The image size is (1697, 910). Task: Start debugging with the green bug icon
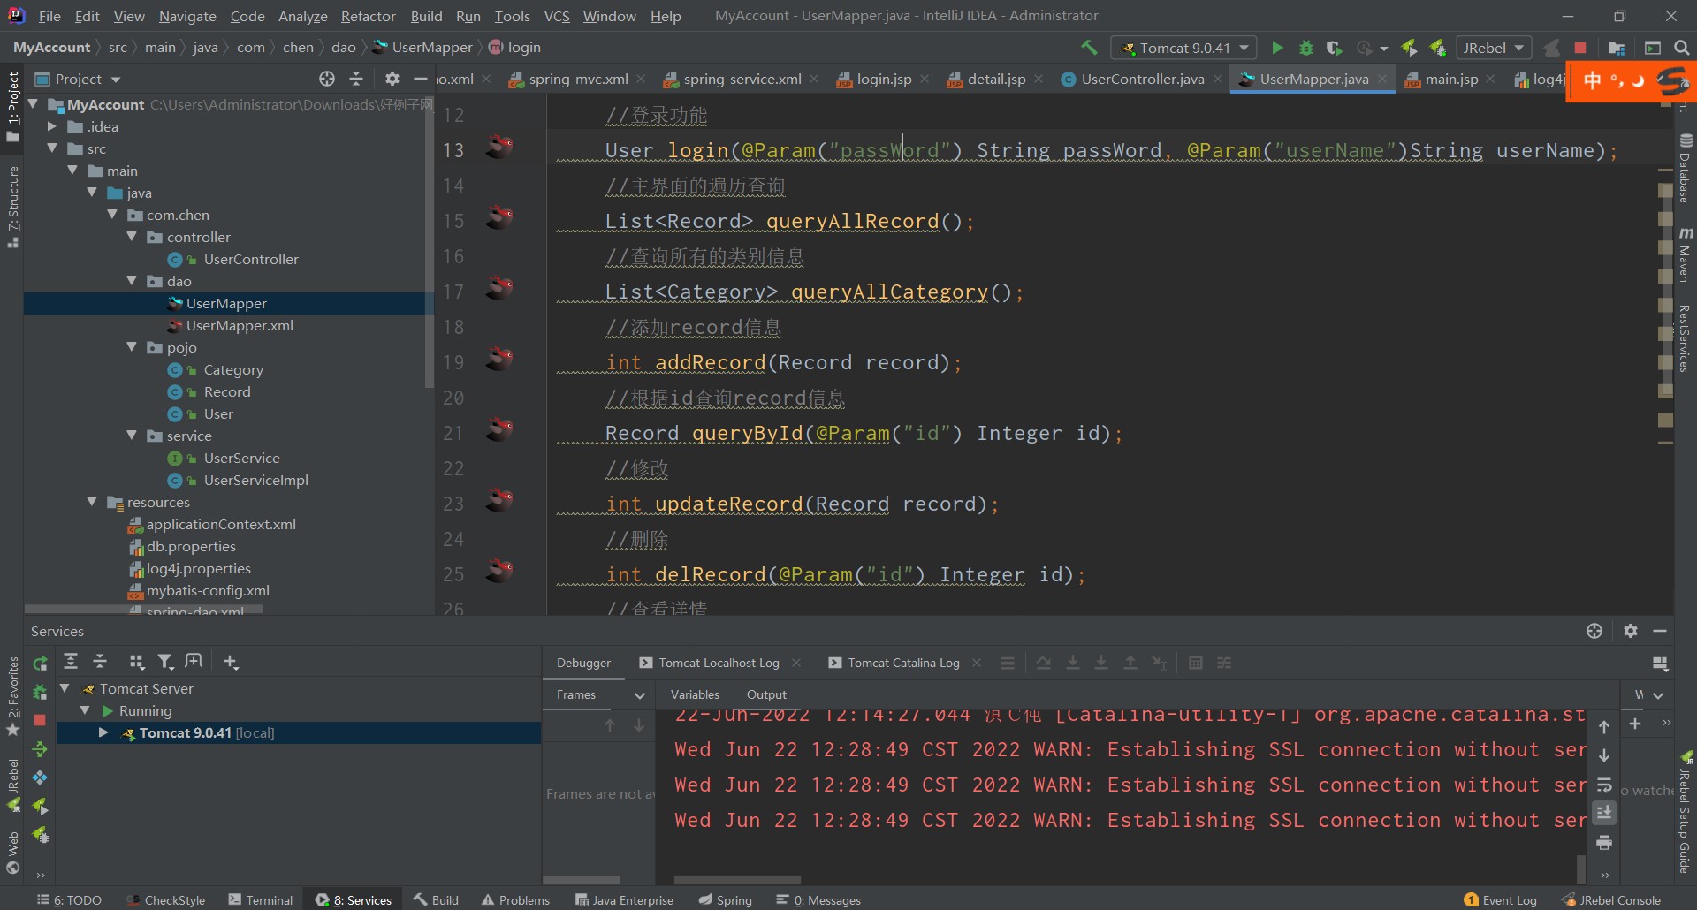[1305, 48]
